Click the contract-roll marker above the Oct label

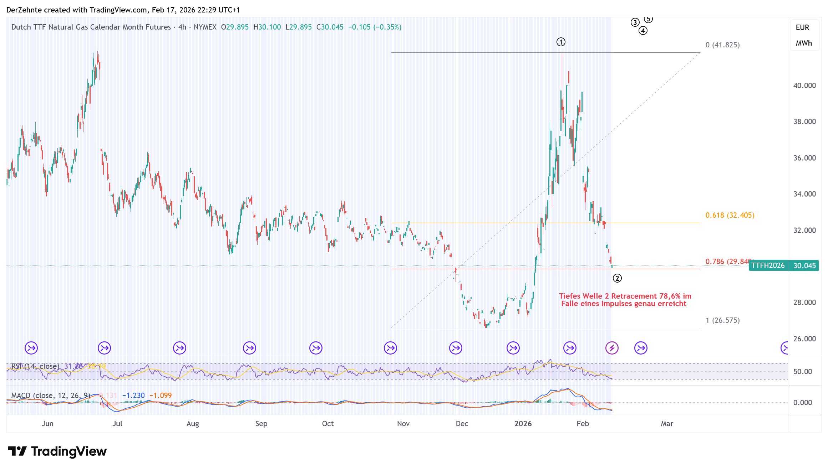tap(316, 348)
